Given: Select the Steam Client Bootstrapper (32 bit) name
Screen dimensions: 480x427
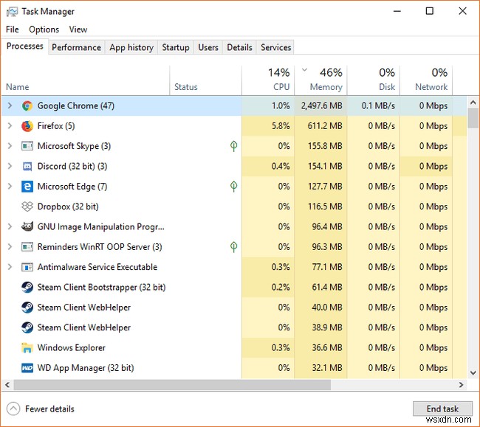Looking at the screenshot, I should coord(101,288).
